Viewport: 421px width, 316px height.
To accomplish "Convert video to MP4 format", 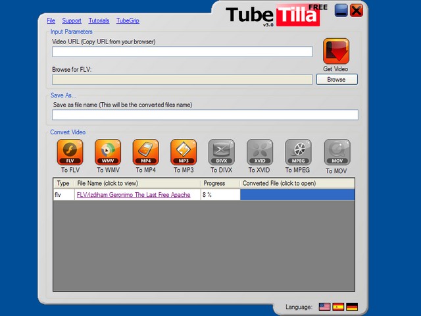I will point(146,152).
